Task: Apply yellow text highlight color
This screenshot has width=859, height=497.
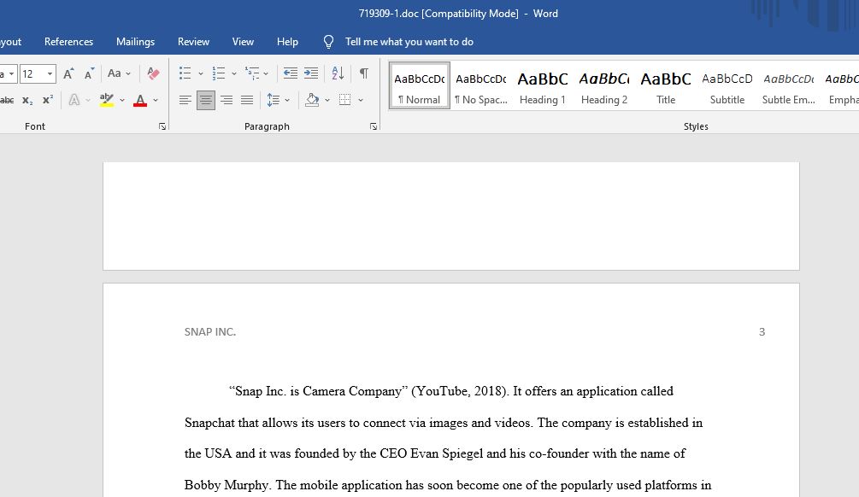Action: point(107,100)
